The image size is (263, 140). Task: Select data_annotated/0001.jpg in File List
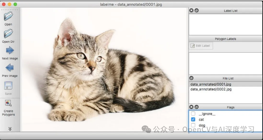(x=226, y=84)
